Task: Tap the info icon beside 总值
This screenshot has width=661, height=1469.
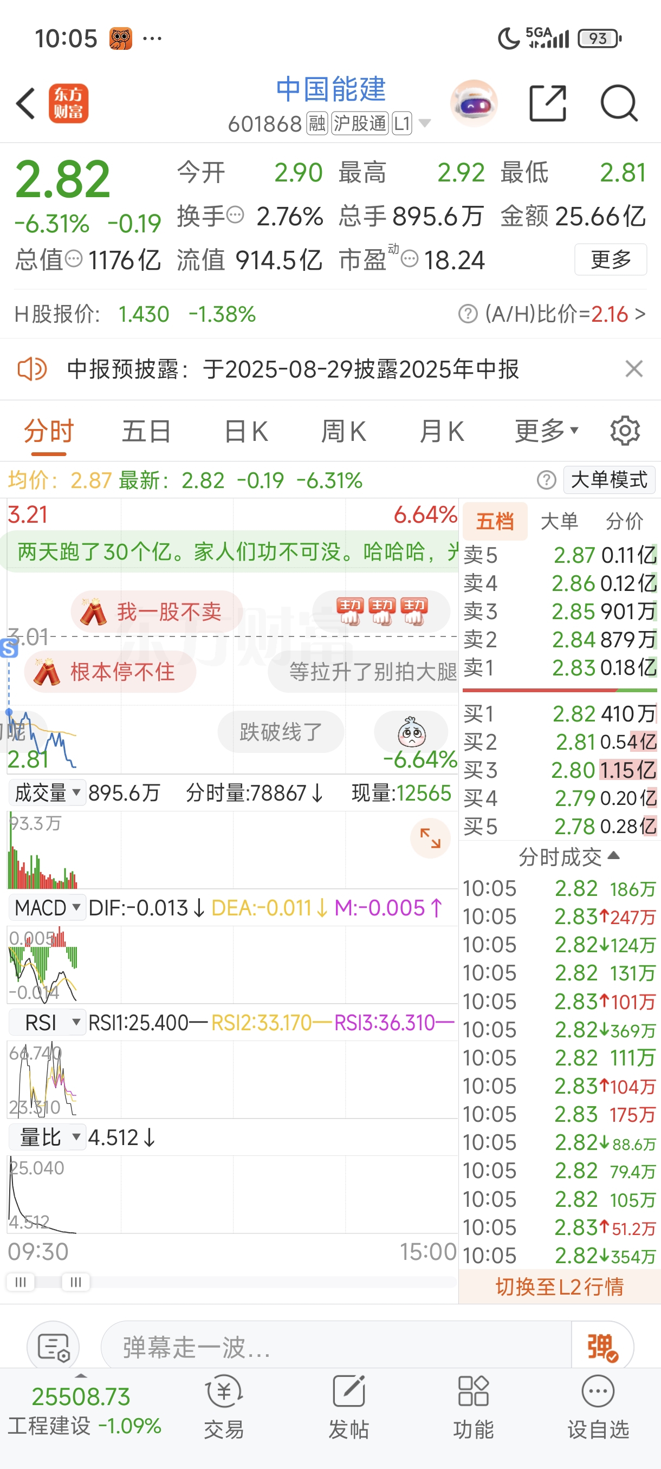Action: tap(74, 259)
